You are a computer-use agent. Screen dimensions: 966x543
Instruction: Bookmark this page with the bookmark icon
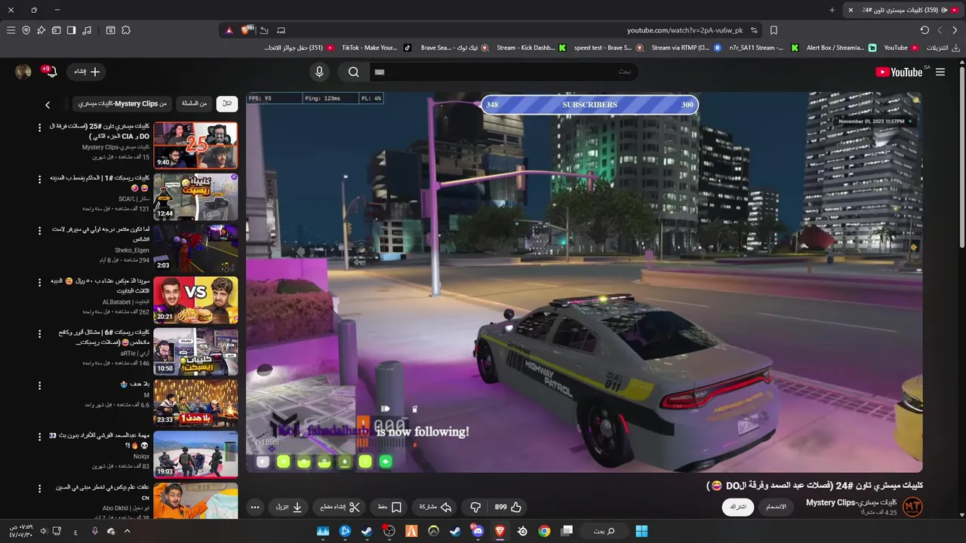774,30
